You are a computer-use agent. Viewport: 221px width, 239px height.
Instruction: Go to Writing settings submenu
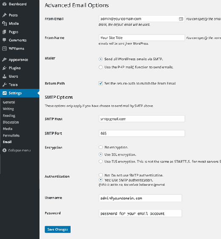8,109
